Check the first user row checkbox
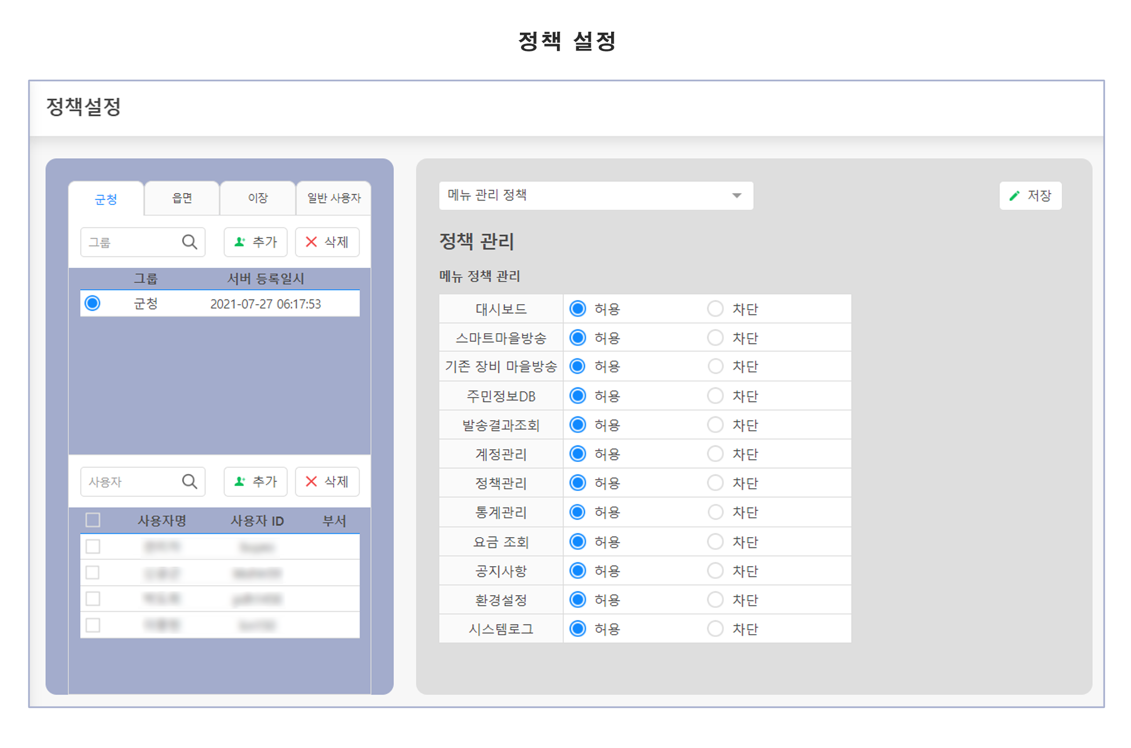 click(93, 546)
